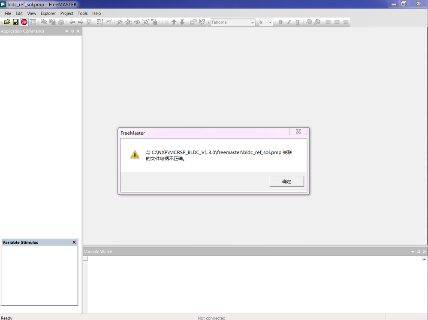
Task: Close the Variable Stimulus panel
Action: point(74,242)
